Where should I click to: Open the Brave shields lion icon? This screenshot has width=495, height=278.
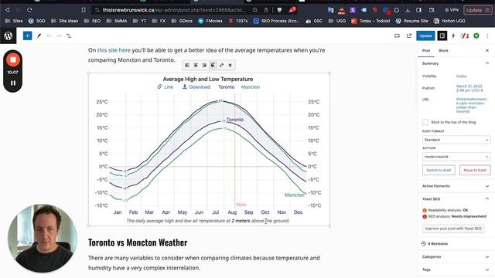pyautogui.click(x=279, y=10)
